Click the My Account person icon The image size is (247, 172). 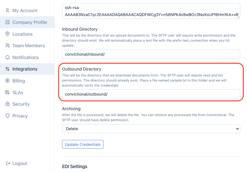click(x=8, y=11)
